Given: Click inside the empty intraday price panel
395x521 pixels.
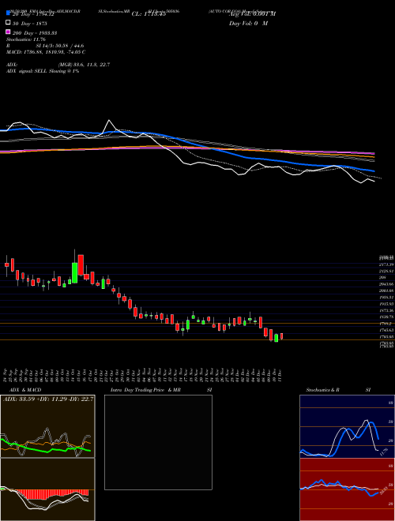Looking at the screenshot, I should pyautogui.click(x=158, y=442).
